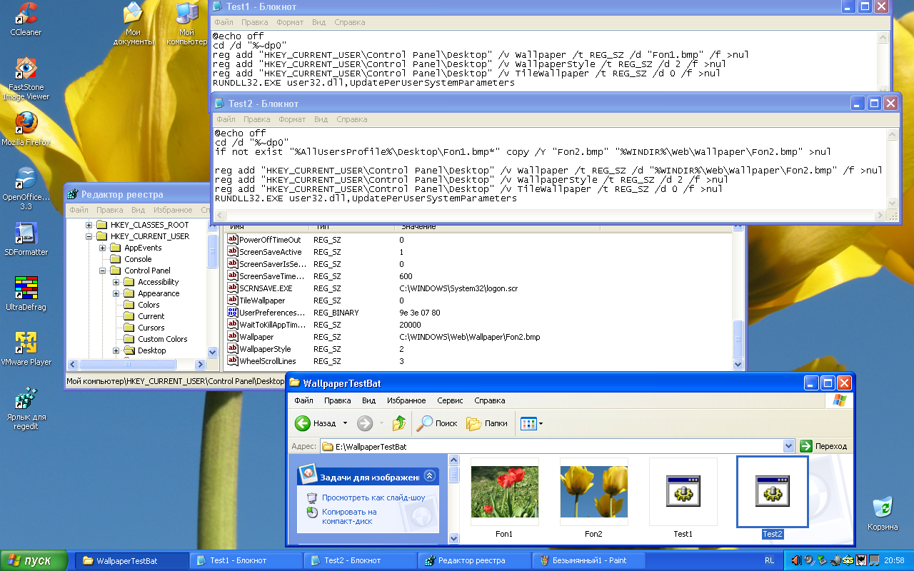Expand the Accessibility registry key

116,282
